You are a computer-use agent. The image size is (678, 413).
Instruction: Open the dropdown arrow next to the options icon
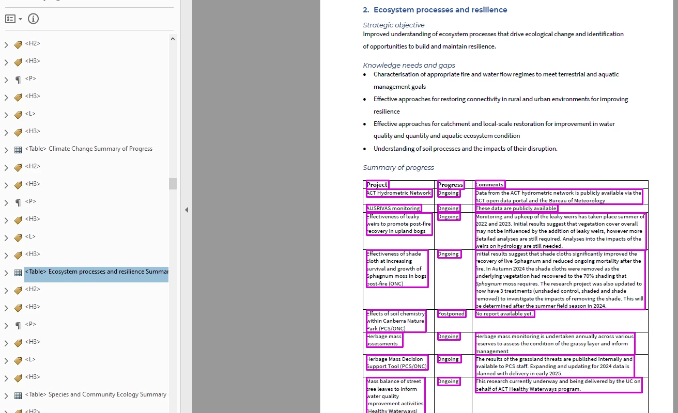[x=20, y=19]
